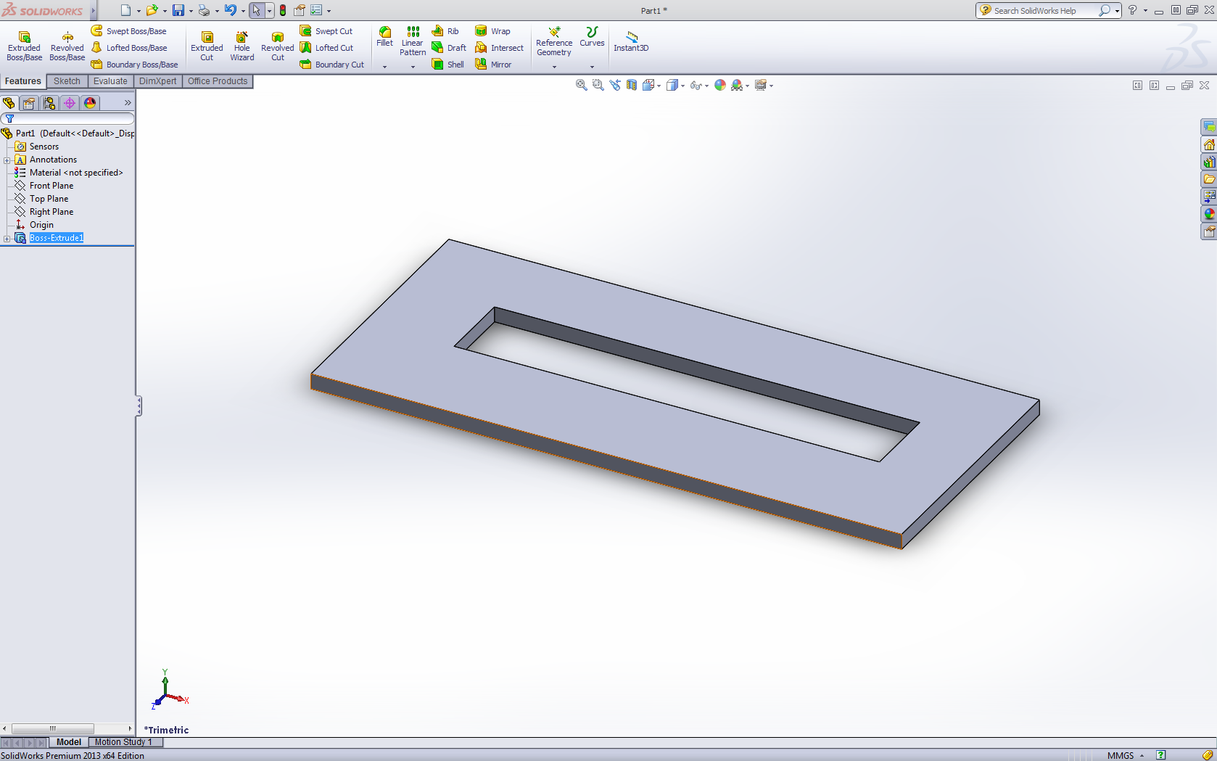Switch to the Office Products tab

218,81
